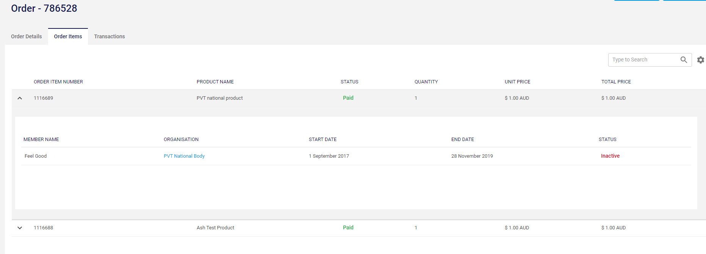Sort by Total Price column
The image size is (706, 254).
616,82
